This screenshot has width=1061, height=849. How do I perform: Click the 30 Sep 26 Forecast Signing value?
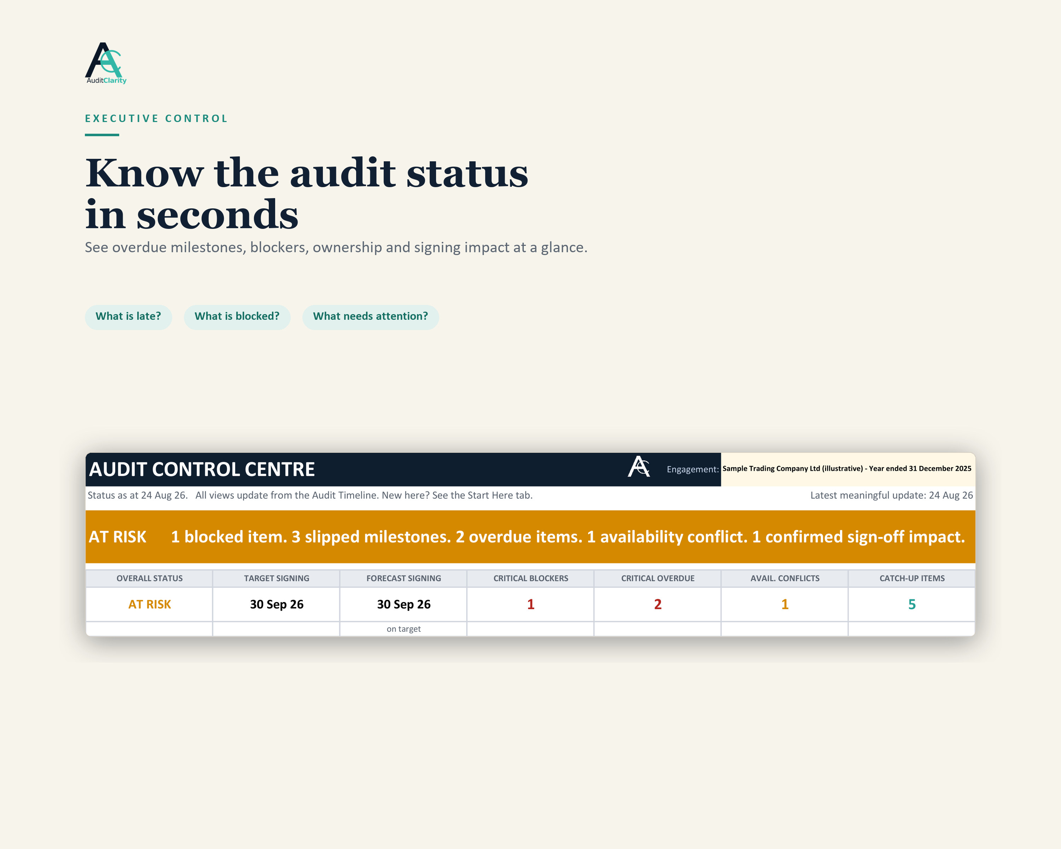point(404,605)
